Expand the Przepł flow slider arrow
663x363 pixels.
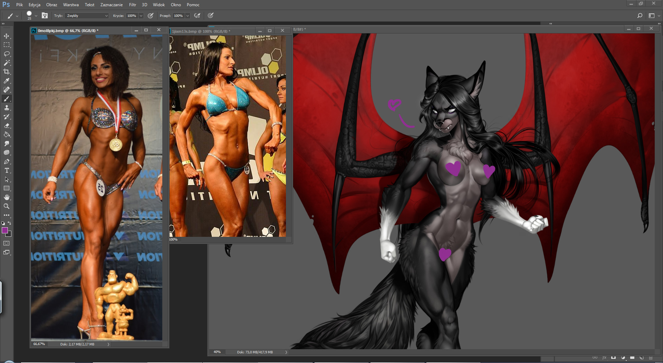tap(188, 16)
